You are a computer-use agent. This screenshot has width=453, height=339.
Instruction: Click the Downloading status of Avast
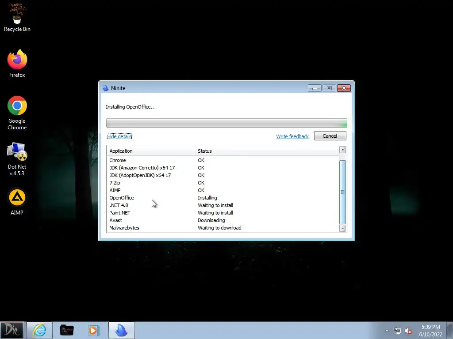(211, 220)
